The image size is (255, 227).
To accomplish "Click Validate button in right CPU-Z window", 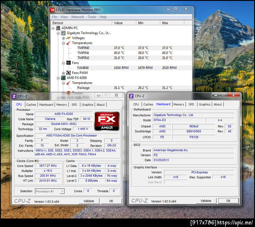I will click(x=206, y=201).
